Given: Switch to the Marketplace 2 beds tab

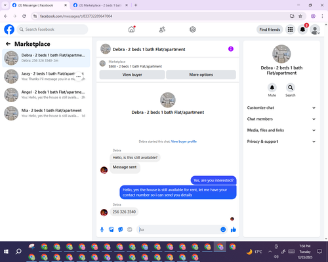Looking at the screenshot, I should tap(100, 5).
